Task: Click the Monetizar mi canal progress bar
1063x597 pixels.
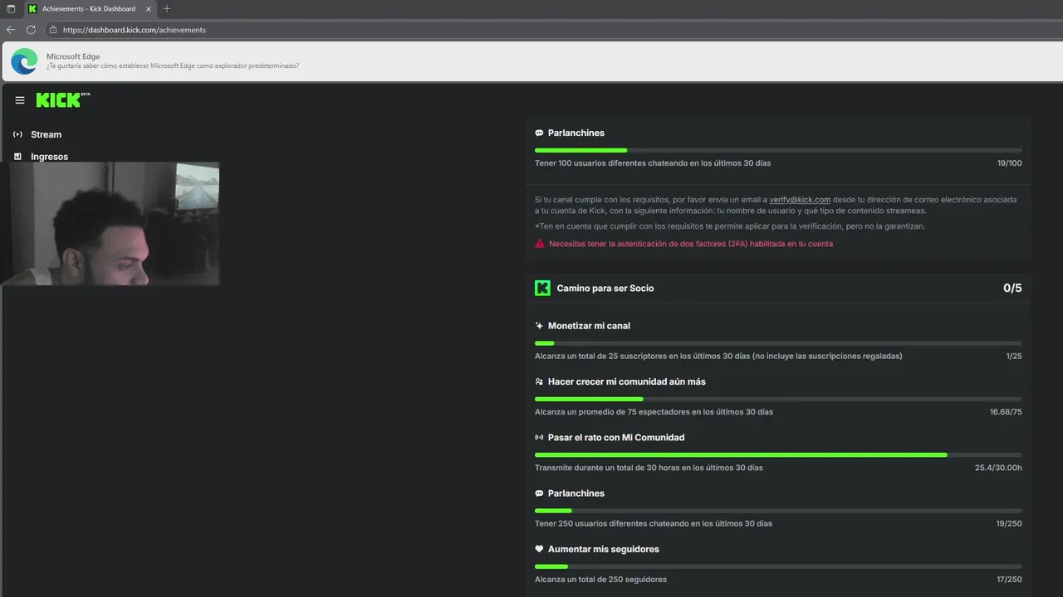Action: (x=778, y=343)
